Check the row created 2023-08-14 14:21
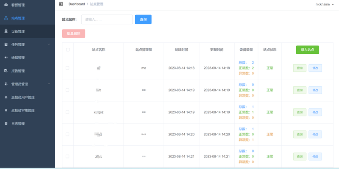Image resolution: width=339 pixels, height=169 pixels. 67,156
